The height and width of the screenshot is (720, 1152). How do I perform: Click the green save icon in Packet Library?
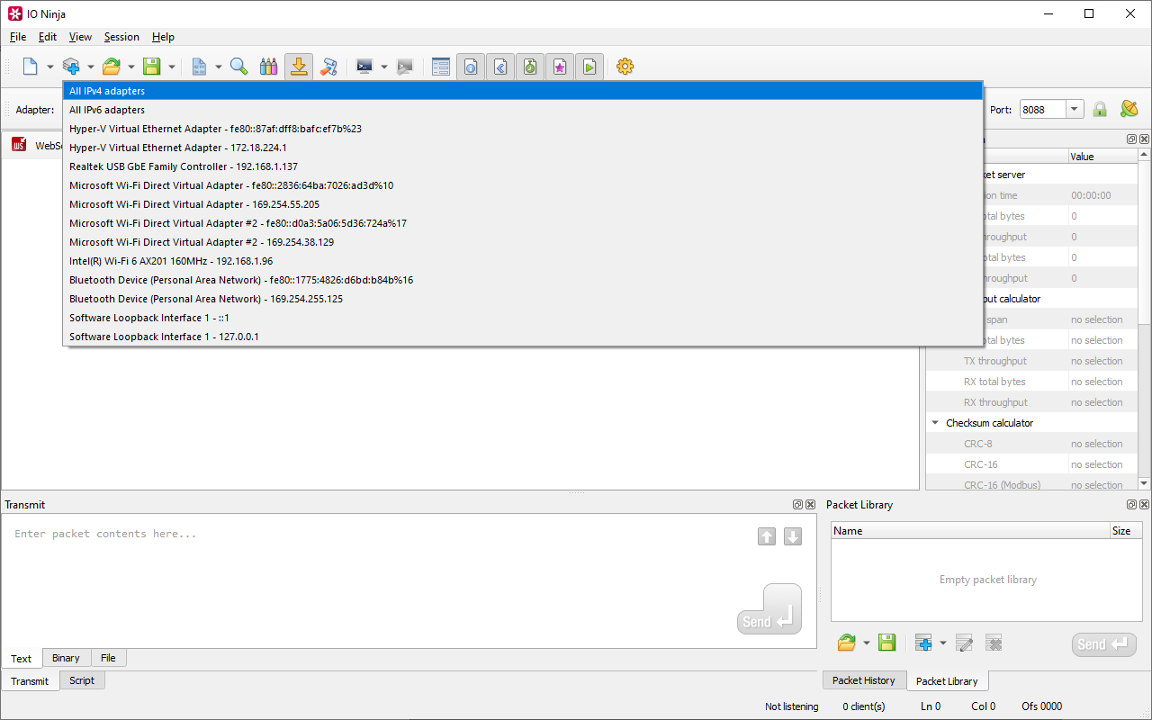click(x=887, y=643)
